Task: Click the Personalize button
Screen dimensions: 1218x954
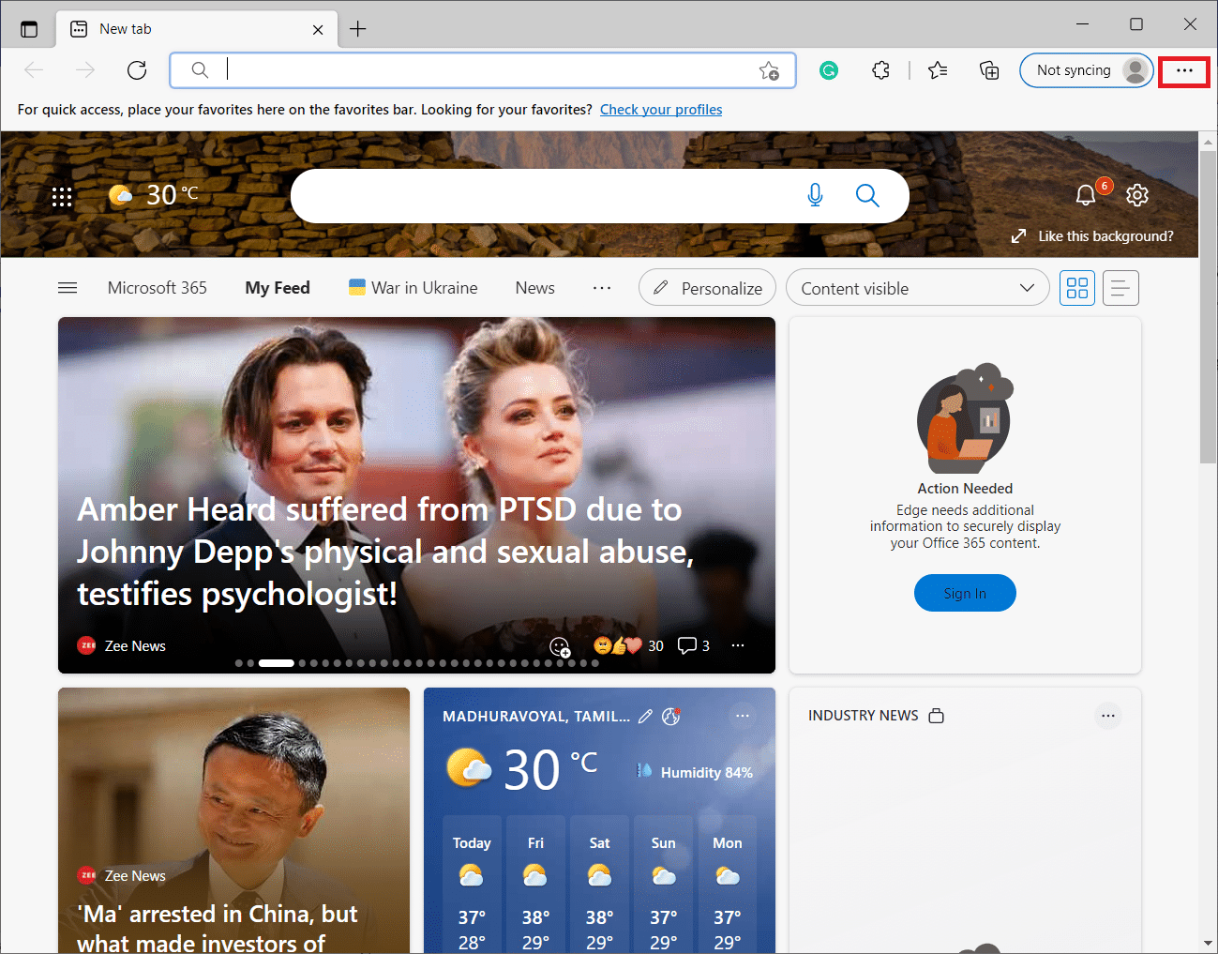Action: click(707, 288)
